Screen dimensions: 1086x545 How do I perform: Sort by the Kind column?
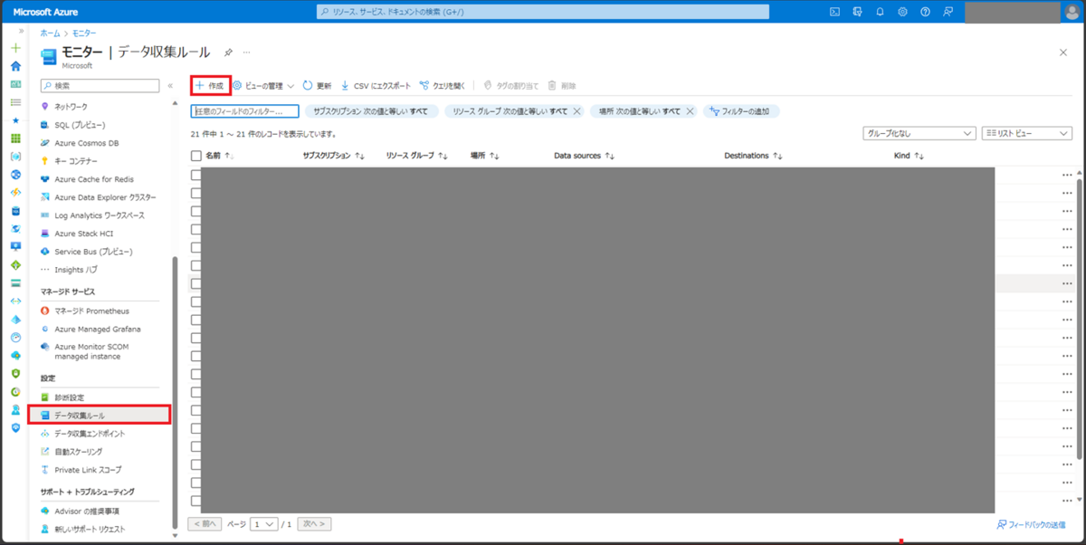(909, 156)
